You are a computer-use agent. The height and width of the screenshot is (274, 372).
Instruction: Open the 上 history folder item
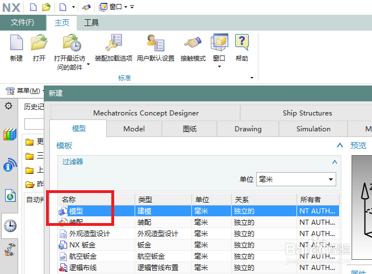point(35,170)
